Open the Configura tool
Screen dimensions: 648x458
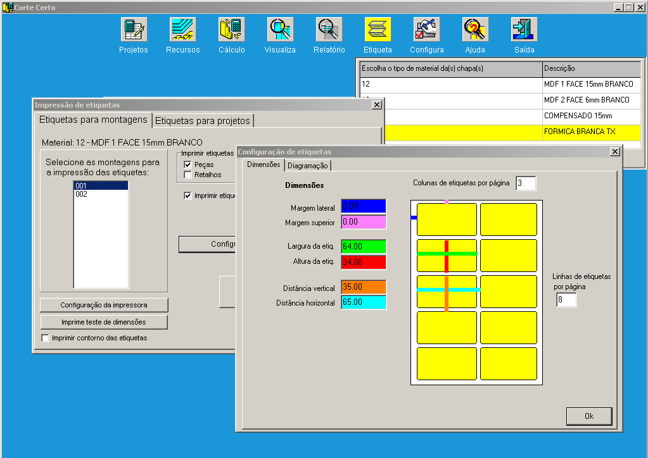pos(426,28)
